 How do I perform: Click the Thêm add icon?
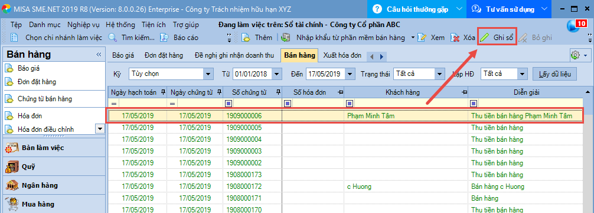click(x=246, y=38)
